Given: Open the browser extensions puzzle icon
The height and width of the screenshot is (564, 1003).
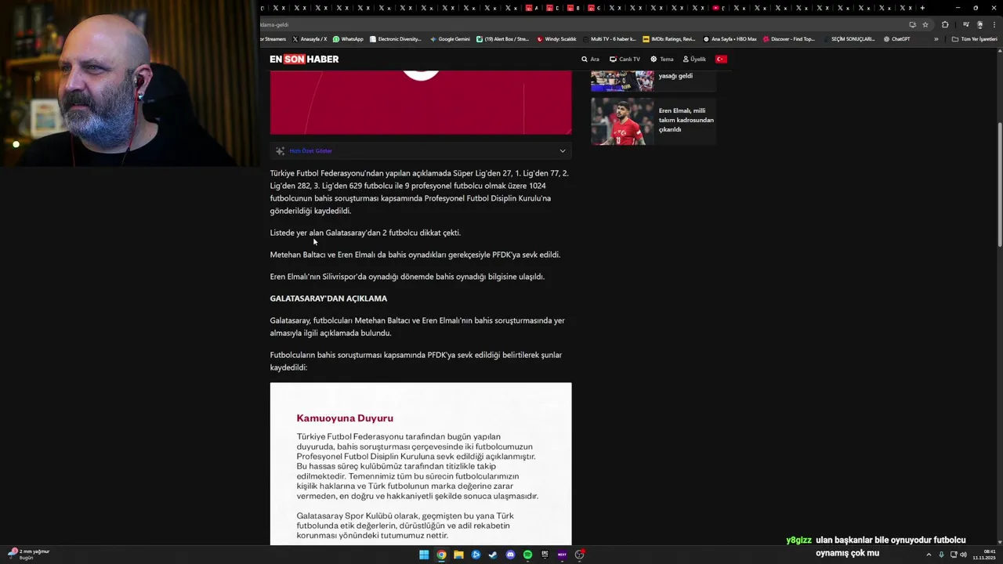Looking at the screenshot, I should point(945,24).
